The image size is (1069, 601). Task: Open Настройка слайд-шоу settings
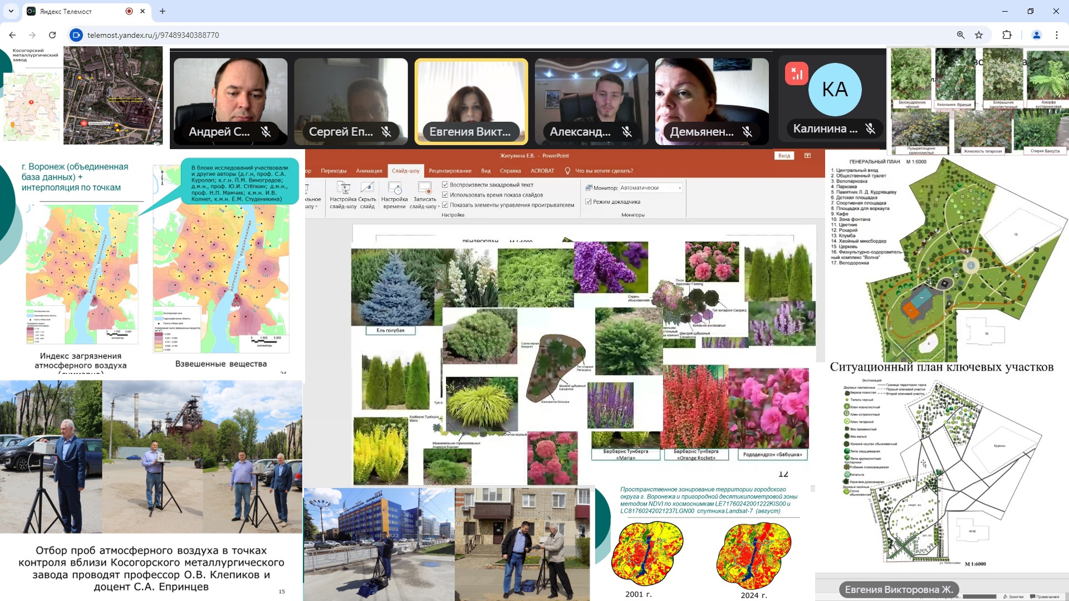point(343,195)
